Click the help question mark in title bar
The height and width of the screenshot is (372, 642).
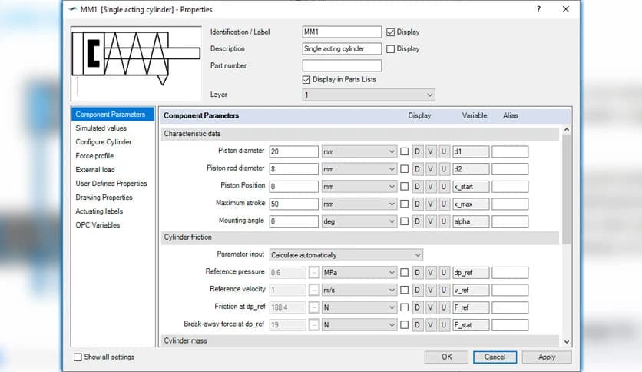point(538,9)
